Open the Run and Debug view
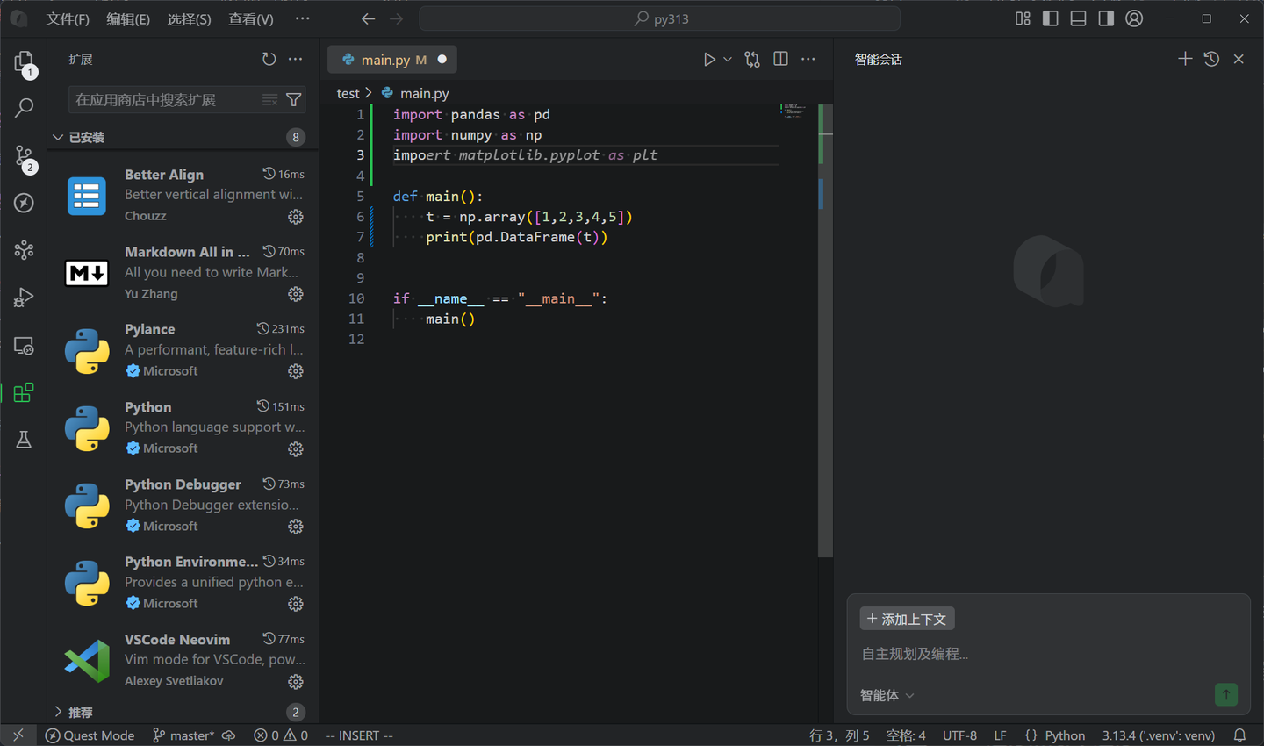Image resolution: width=1264 pixels, height=746 pixels. (x=24, y=298)
